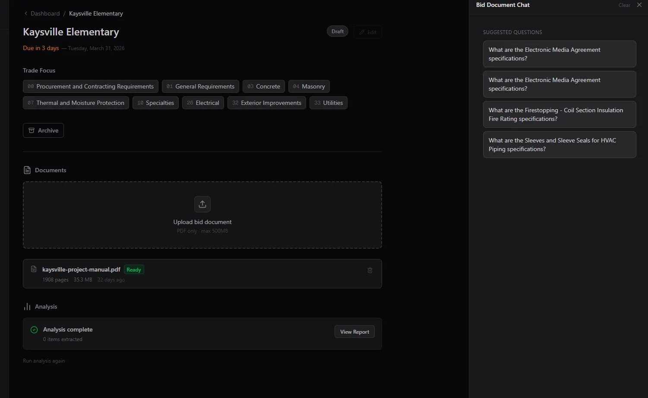Click the Analysis bar chart icon
The height and width of the screenshot is (398, 648).
pos(27,306)
